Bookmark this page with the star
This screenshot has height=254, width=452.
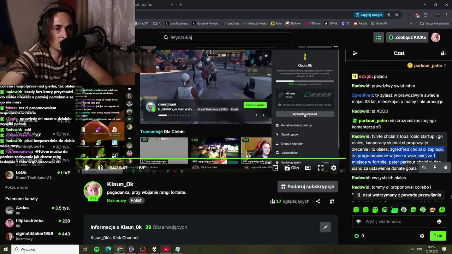(x=397, y=15)
